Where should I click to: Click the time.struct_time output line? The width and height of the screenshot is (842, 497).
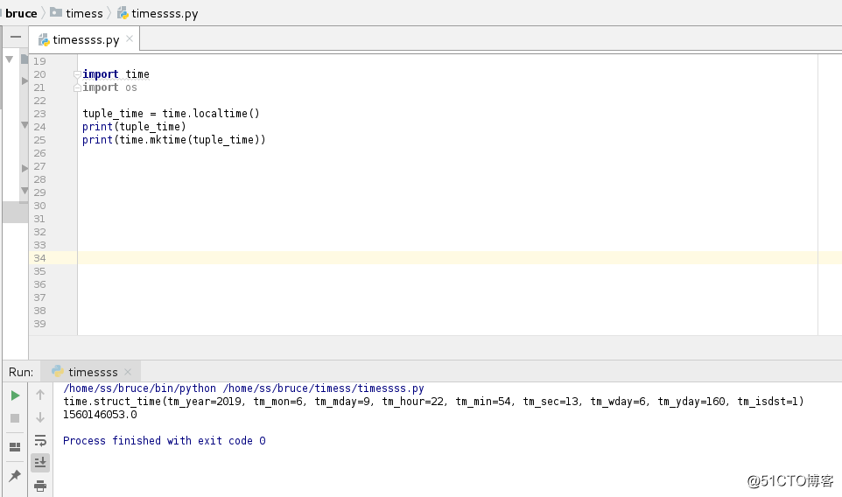point(433,402)
